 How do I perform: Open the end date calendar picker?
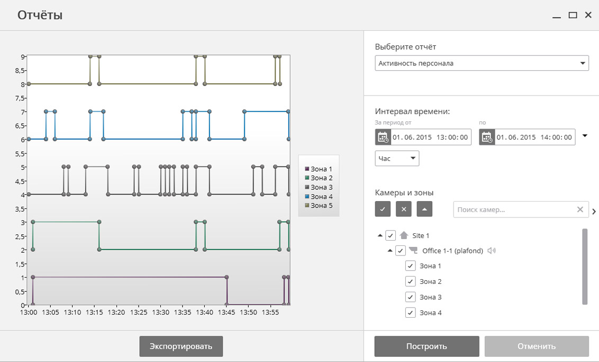point(487,137)
